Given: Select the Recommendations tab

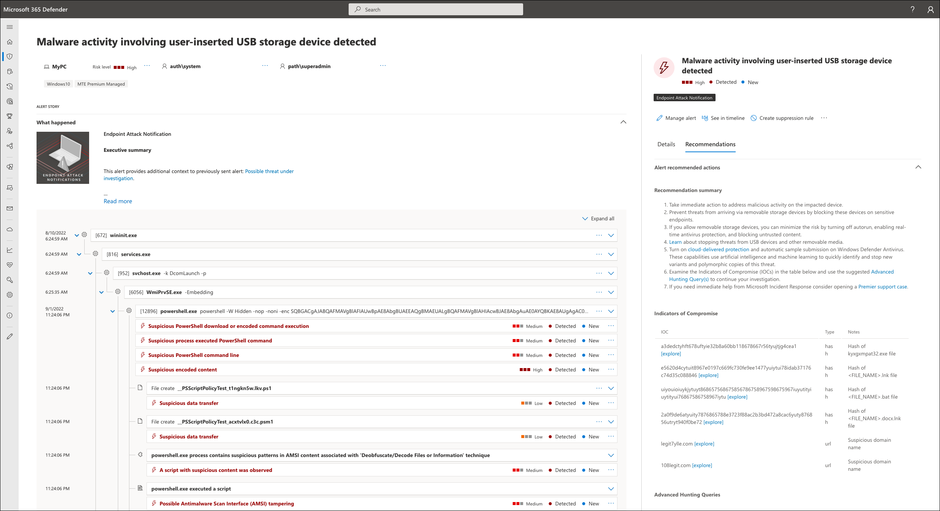Looking at the screenshot, I should pyautogui.click(x=711, y=144).
